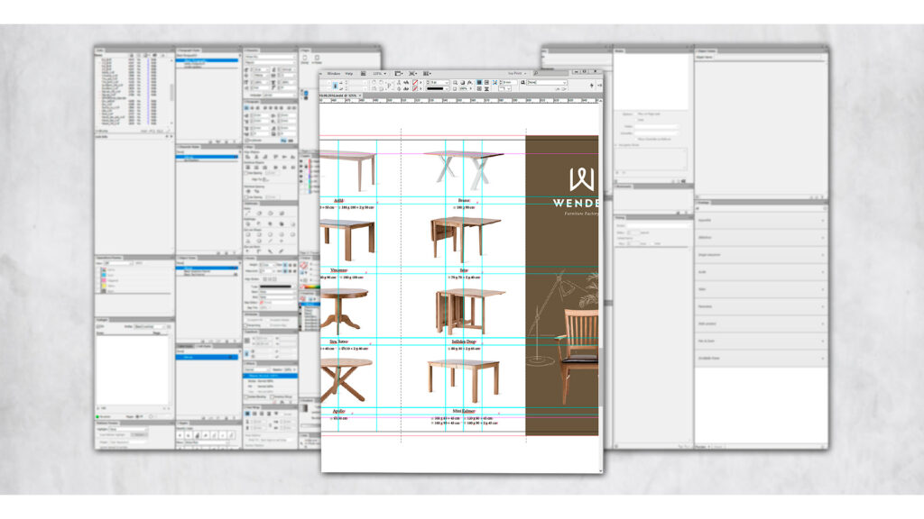The height and width of the screenshot is (519, 924).
Task: Open the Bridge icon beside the Help menu
Action: 364,74
